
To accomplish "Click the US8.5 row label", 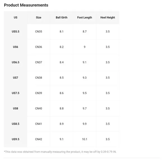I will [15, 124].
